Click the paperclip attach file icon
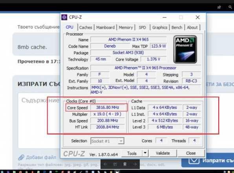 pyautogui.click(x=21, y=157)
